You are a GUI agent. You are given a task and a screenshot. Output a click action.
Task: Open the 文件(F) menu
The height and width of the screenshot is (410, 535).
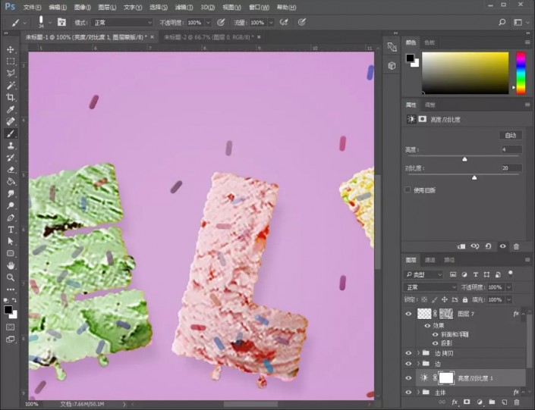coord(33,7)
